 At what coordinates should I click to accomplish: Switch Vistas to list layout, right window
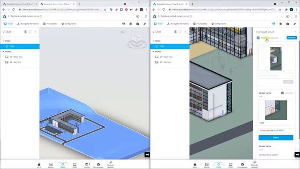(175, 31)
